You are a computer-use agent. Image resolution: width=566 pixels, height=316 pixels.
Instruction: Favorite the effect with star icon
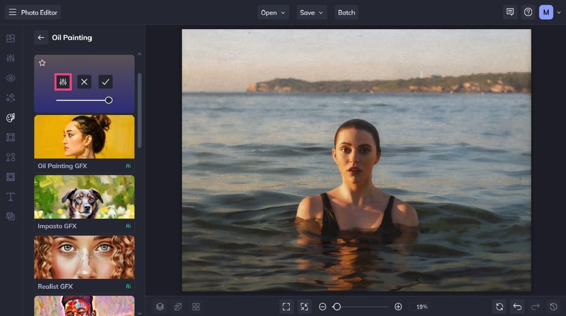[x=42, y=63]
